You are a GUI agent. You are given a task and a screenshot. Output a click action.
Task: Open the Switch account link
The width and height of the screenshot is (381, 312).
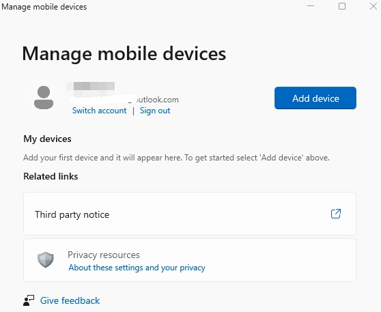[x=100, y=111]
